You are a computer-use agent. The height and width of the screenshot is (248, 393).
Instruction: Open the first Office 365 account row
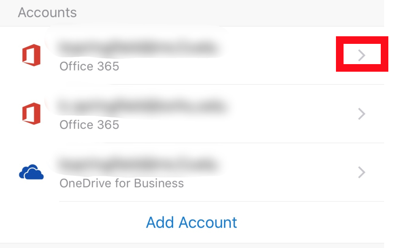click(x=192, y=55)
